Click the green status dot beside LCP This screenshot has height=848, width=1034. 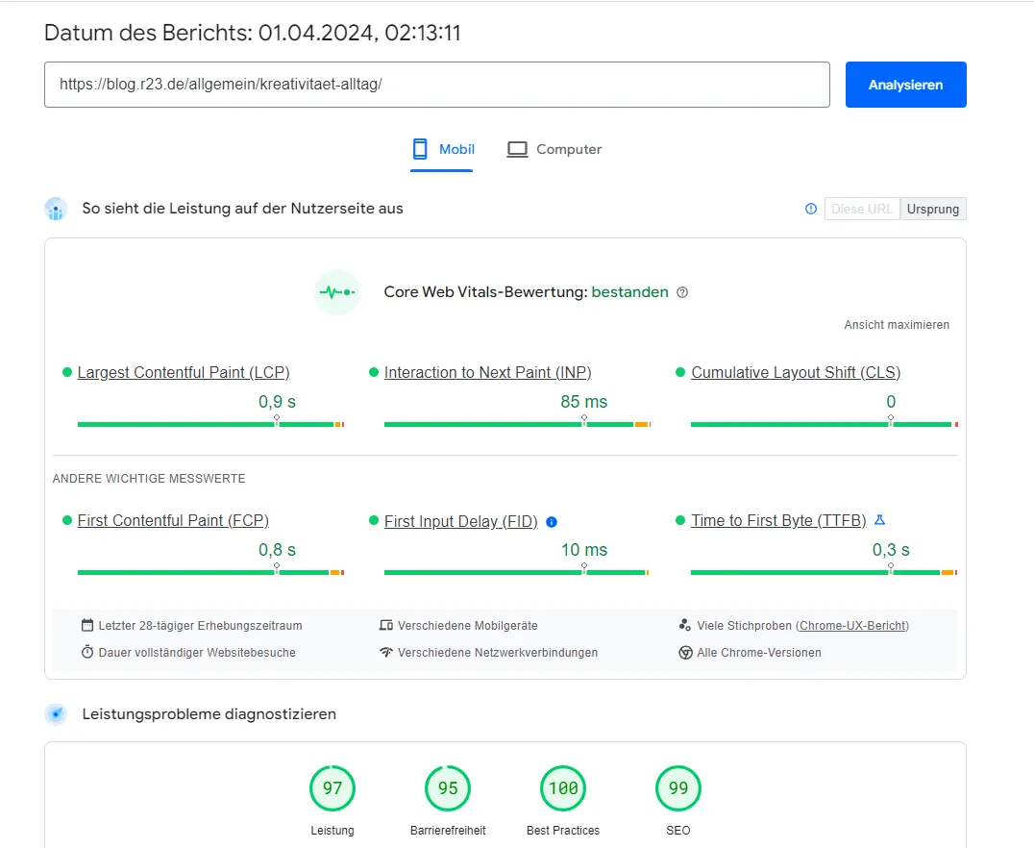pos(66,372)
